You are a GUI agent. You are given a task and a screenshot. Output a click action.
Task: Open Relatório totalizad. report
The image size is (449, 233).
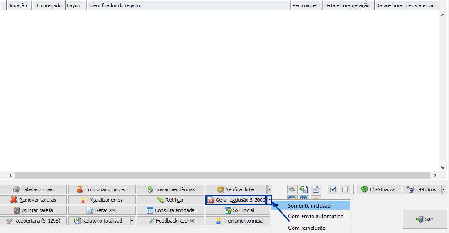(99, 221)
